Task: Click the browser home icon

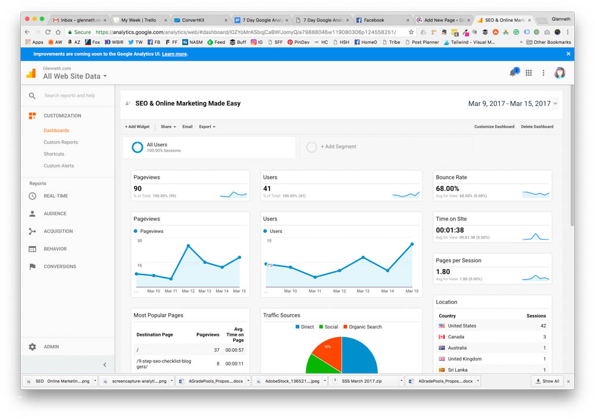Action: coord(58,32)
